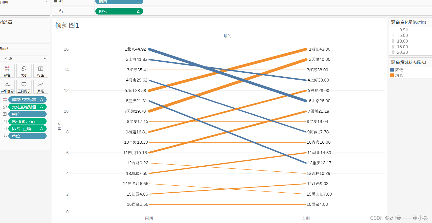432x223 pixels.
Task: Click the label 2天津40.00
Action: pos(319,59)
